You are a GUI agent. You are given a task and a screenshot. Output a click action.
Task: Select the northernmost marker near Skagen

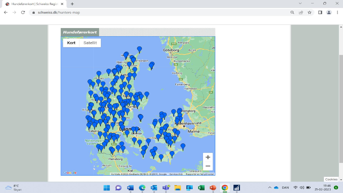click(139, 49)
